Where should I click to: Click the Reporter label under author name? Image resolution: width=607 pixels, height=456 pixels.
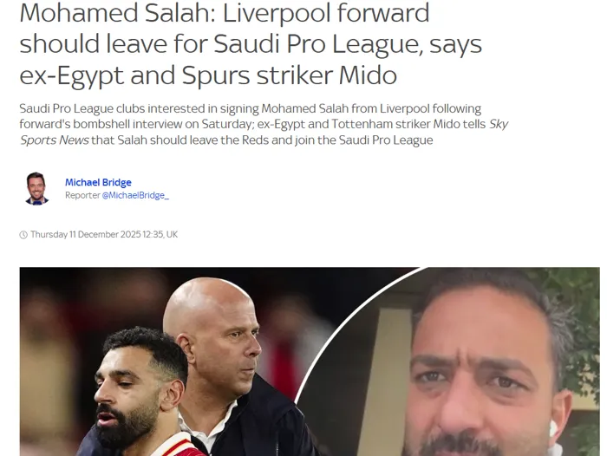point(82,195)
